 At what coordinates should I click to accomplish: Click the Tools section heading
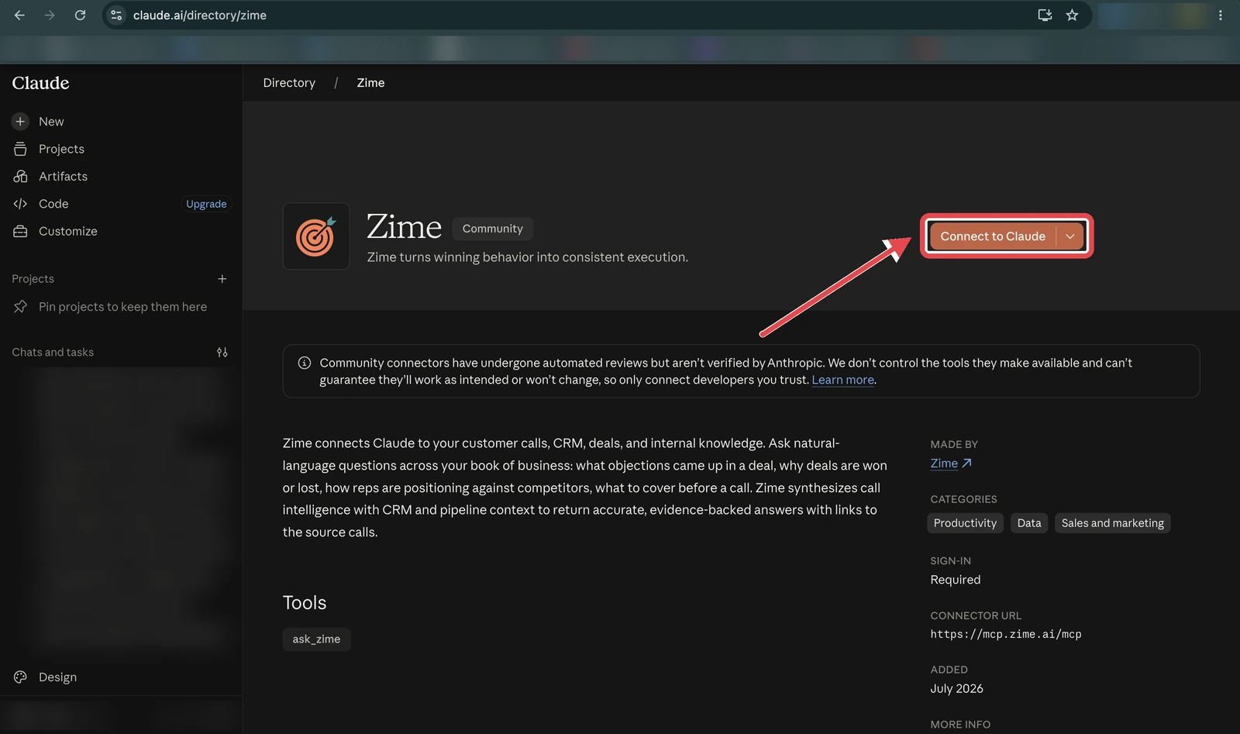tap(305, 603)
